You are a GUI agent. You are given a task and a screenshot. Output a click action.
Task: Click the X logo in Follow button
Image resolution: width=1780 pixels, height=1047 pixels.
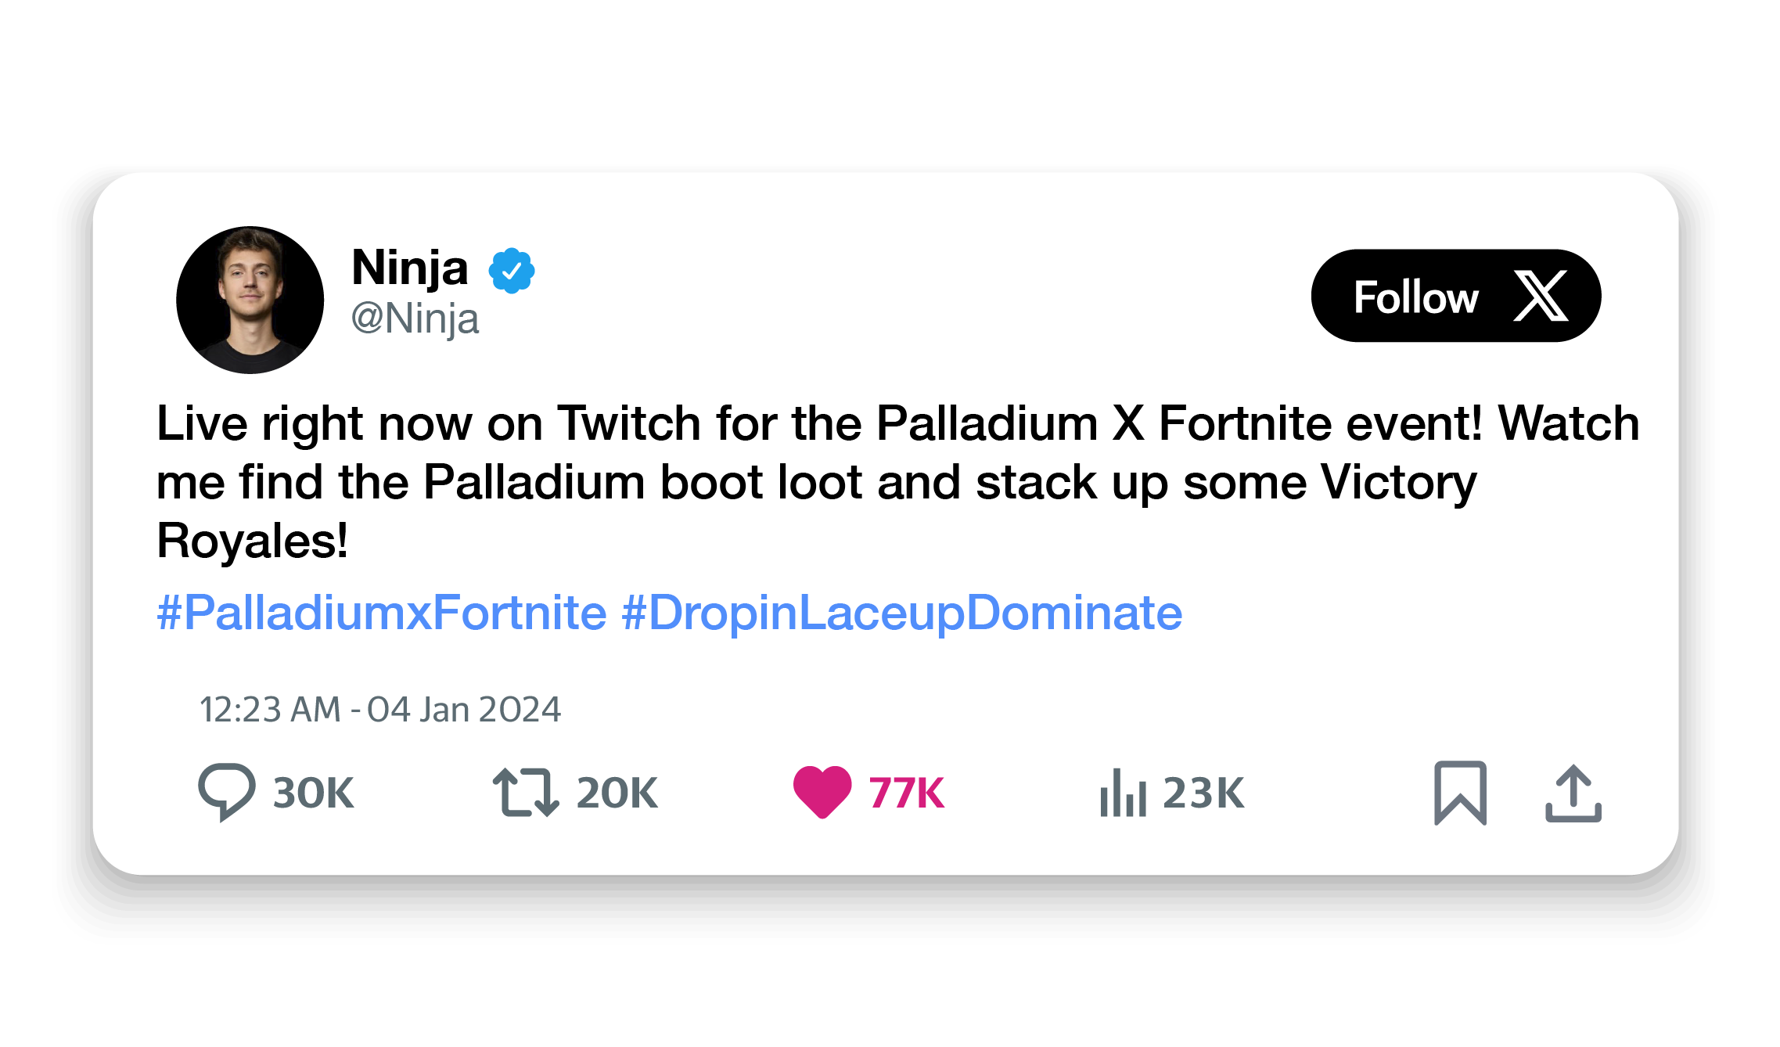[x=1541, y=296]
